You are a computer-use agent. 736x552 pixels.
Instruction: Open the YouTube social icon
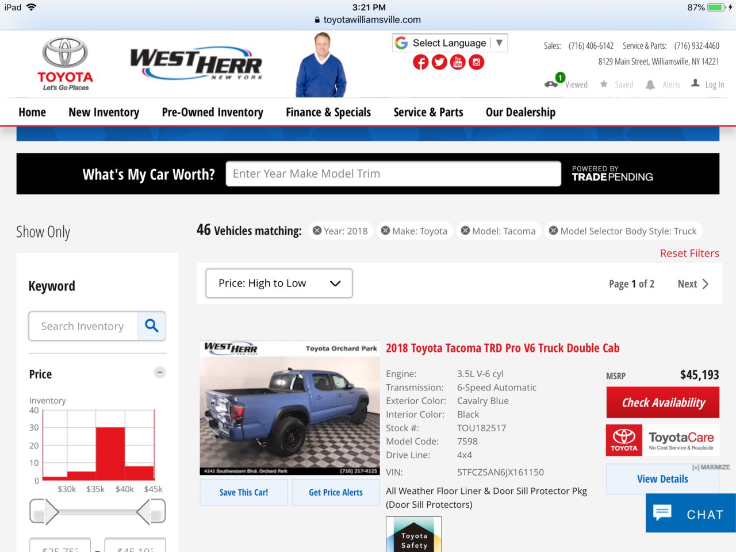458,62
